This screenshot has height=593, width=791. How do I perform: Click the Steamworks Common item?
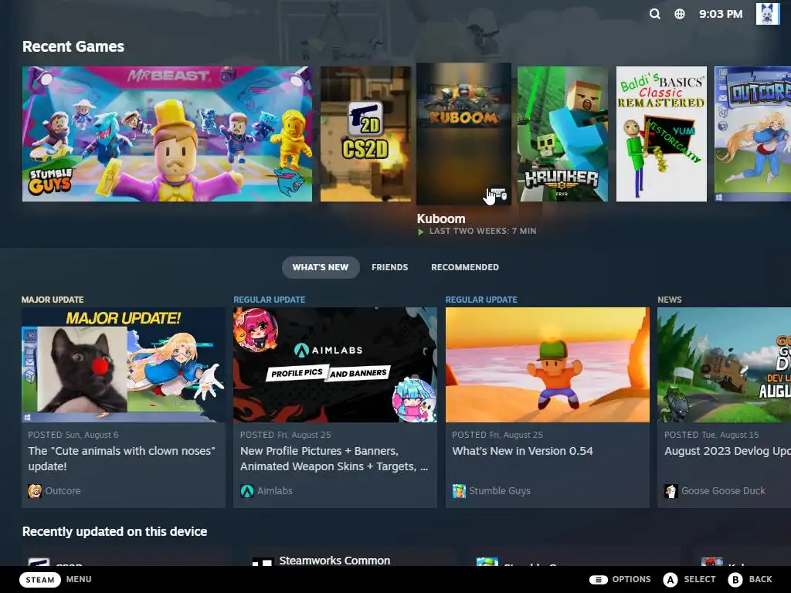[334, 561]
